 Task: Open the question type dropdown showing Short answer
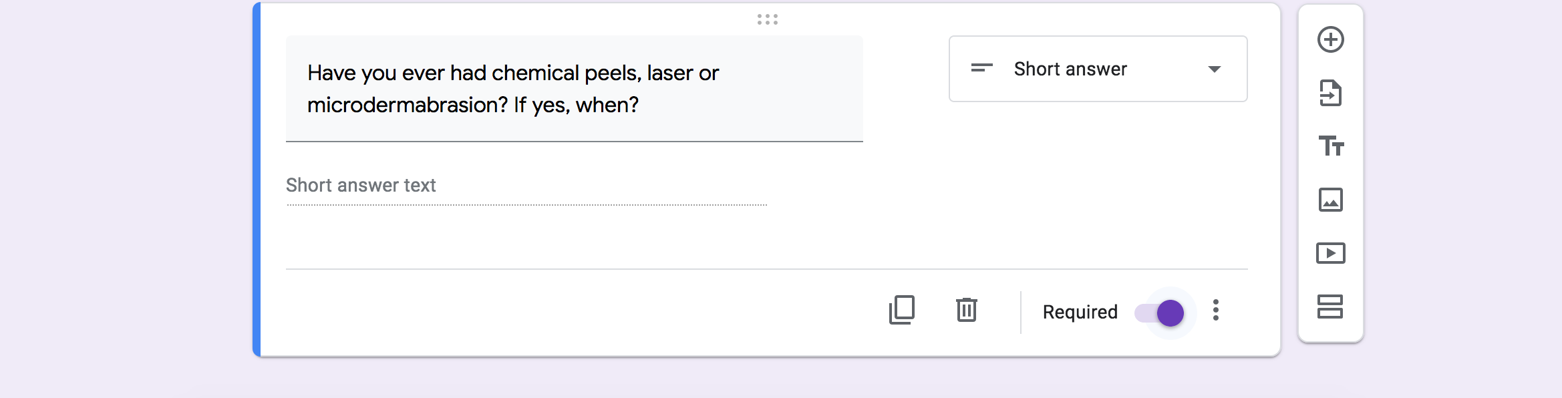tap(1098, 69)
